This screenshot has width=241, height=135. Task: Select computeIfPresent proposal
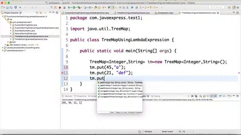click(120, 97)
